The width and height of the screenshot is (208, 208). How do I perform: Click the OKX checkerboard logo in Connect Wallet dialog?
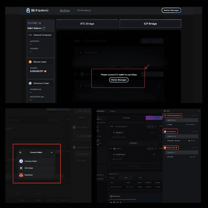pyautogui.click(x=21, y=168)
